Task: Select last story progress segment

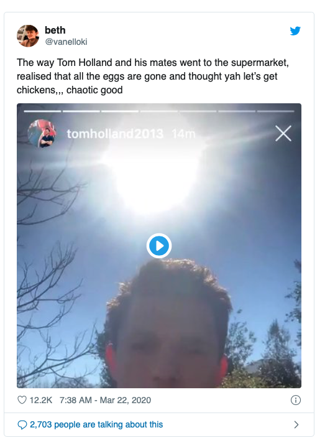Action: pyautogui.click(x=275, y=111)
